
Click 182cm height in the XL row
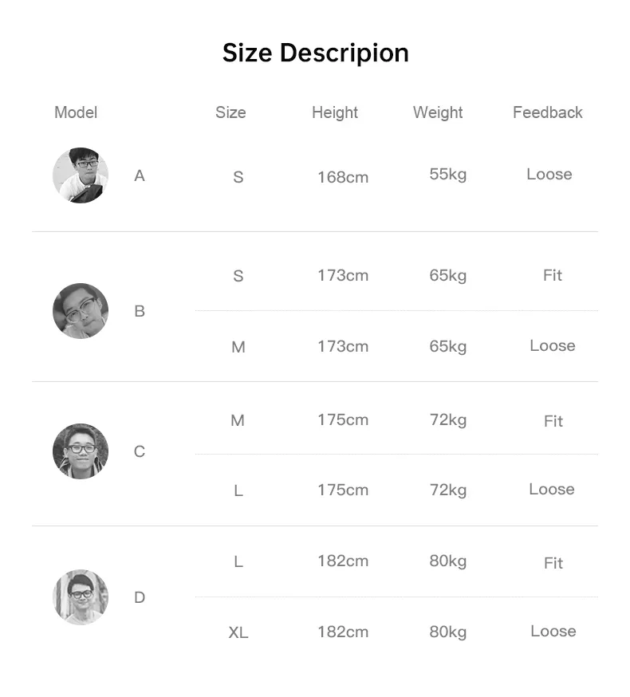point(343,632)
